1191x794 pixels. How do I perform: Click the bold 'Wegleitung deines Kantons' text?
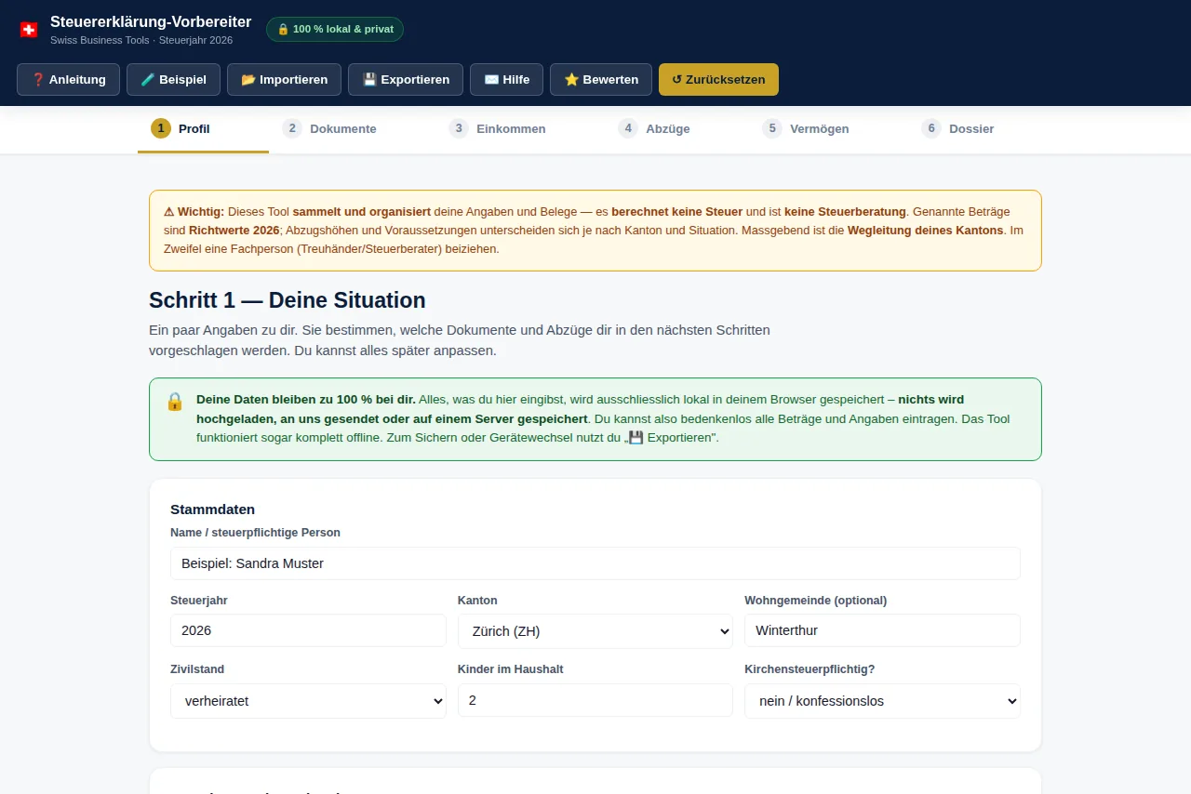[x=925, y=230]
